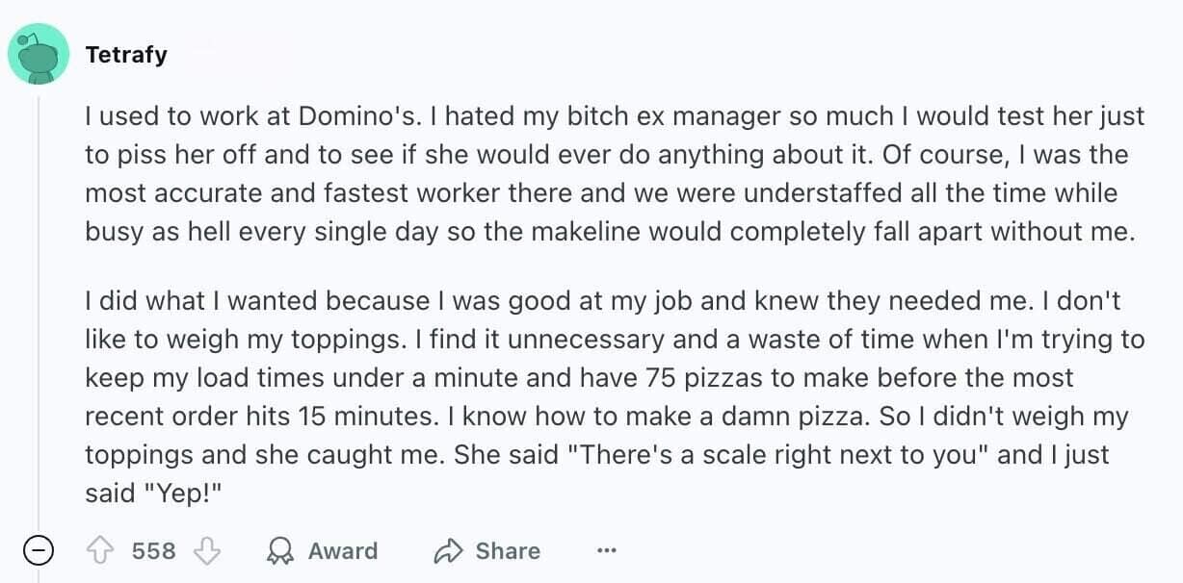1183x583 pixels.
Task: Open Tetrafy's profile page
Action: coord(126,54)
